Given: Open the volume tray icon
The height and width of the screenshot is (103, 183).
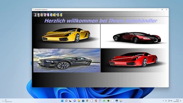Looking at the screenshot, I should click(x=171, y=101).
